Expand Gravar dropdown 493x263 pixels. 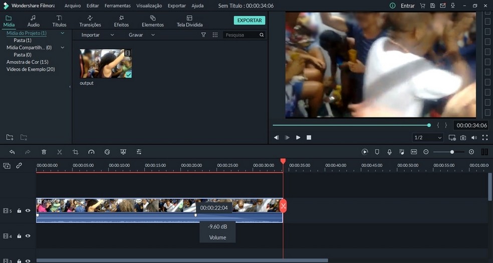(x=153, y=35)
